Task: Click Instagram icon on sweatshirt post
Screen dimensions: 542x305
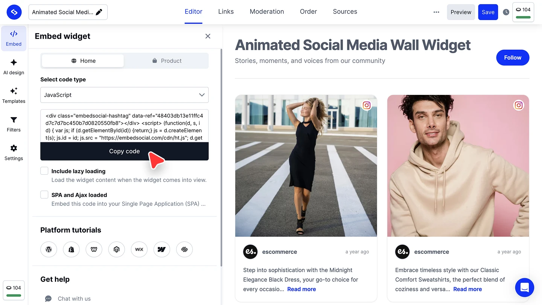Action: pyautogui.click(x=519, y=105)
